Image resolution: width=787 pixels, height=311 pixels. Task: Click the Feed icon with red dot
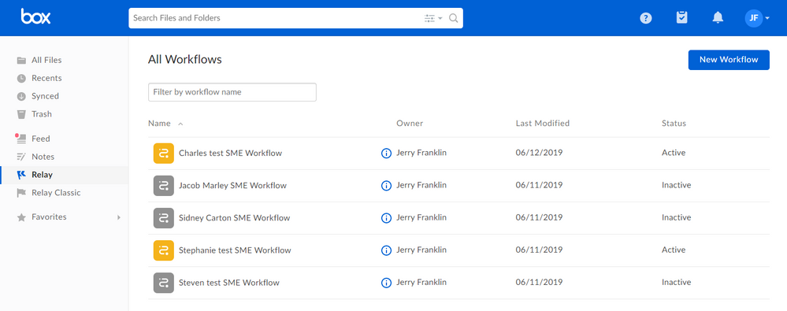click(20, 139)
